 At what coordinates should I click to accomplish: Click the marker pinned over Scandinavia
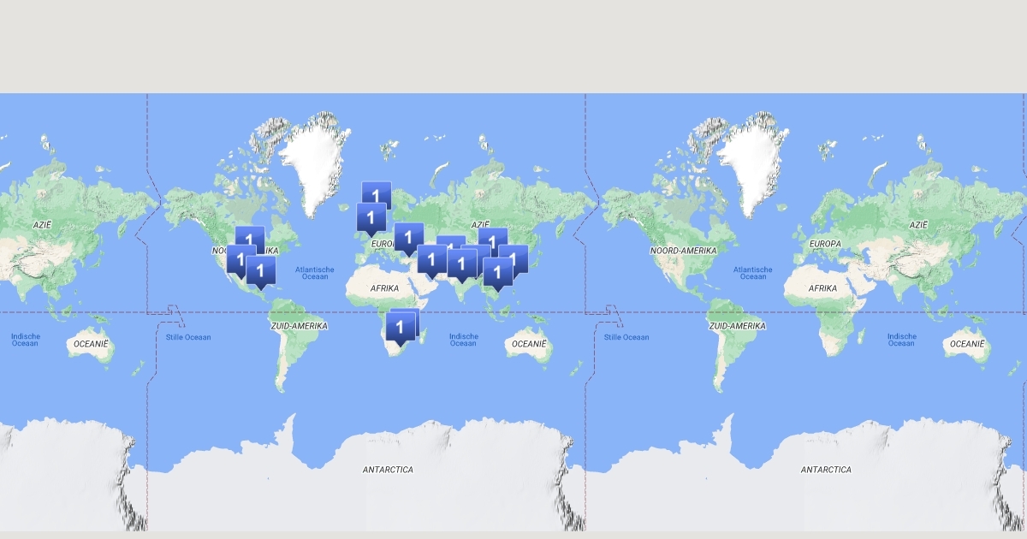(x=377, y=195)
